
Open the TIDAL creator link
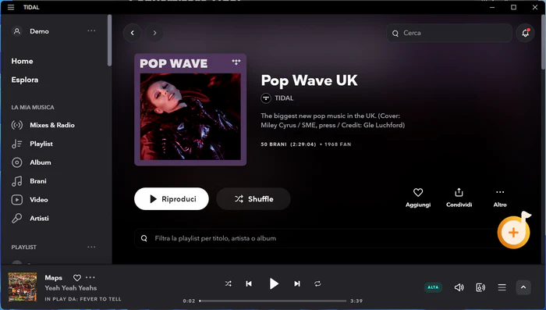coord(277,98)
